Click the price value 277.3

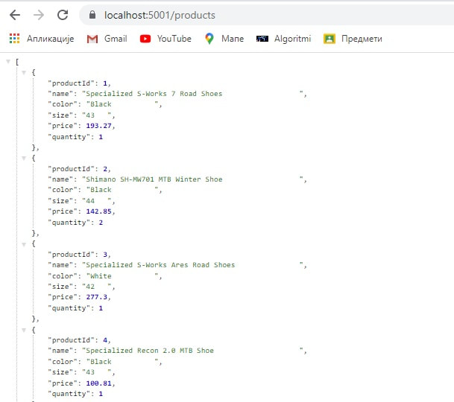[97, 297]
